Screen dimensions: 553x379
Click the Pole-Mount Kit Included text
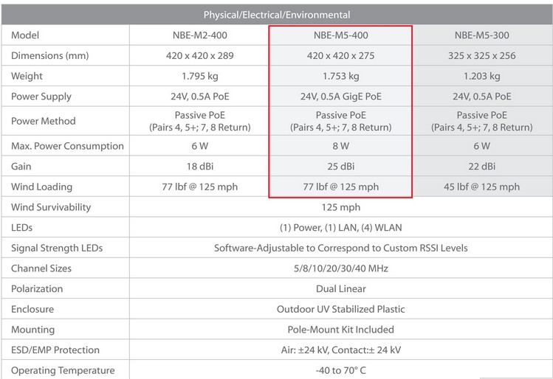[x=340, y=330]
